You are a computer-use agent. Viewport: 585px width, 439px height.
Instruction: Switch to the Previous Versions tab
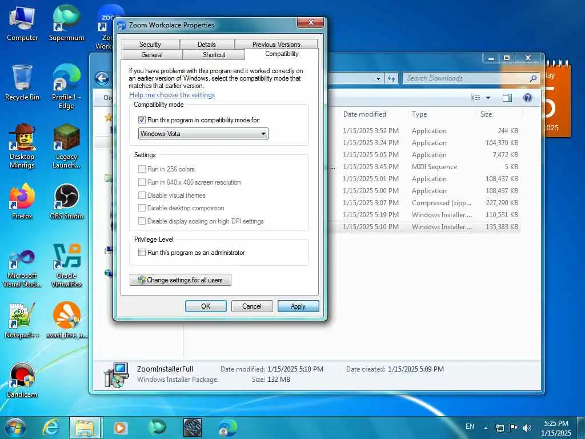(276, 45)
